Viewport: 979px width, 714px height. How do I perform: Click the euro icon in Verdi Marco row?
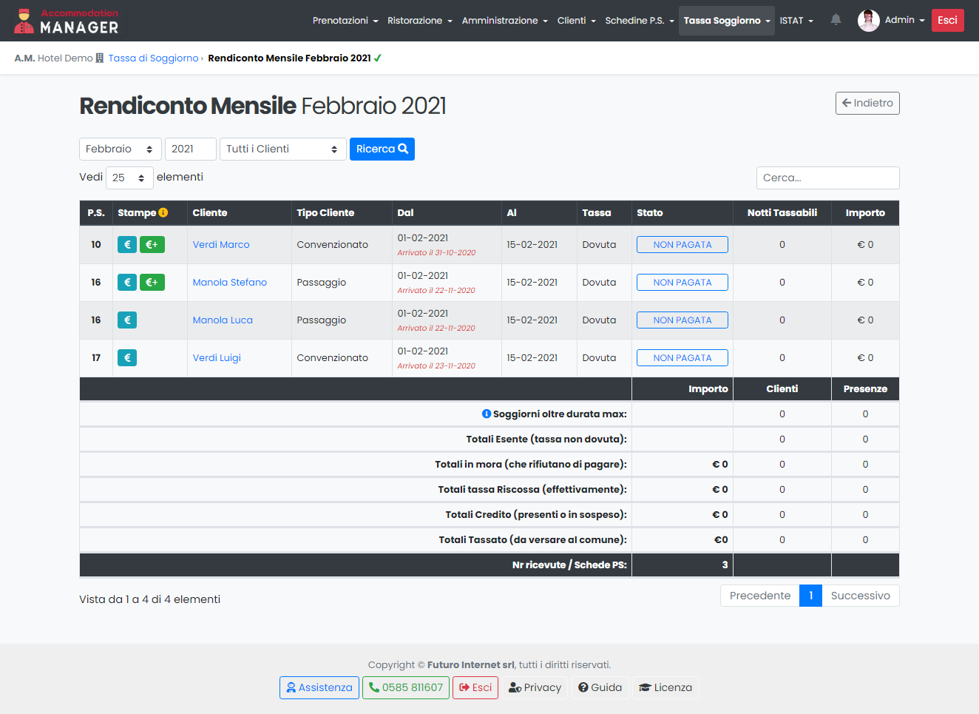[127, 245]
